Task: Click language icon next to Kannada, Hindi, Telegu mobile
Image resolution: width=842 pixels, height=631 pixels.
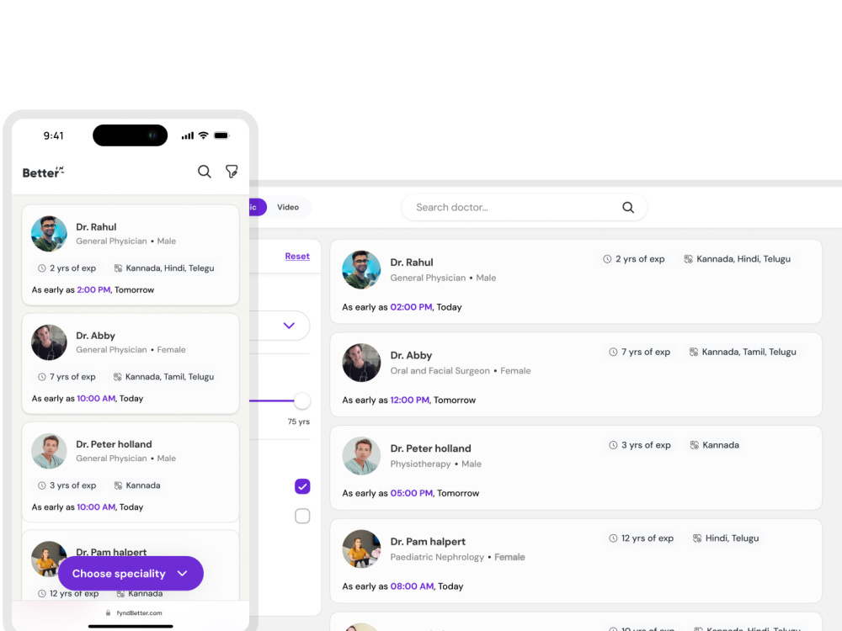Action: pos(118,268)
